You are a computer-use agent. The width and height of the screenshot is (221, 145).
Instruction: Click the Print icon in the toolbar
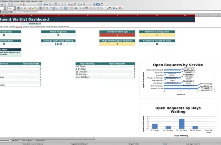pyautogui.click(x=2, y=4)
